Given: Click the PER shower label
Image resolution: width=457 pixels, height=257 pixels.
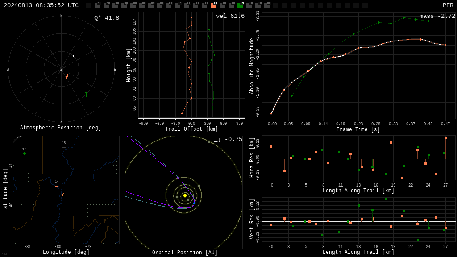Looking at the screenshot, I should pyautogui.click(x=448, y=5).
